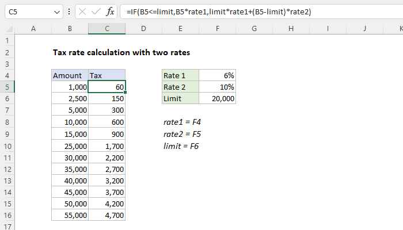Click the Tax header cell
This screenshot has width=403, height=230.
(107, 75)
